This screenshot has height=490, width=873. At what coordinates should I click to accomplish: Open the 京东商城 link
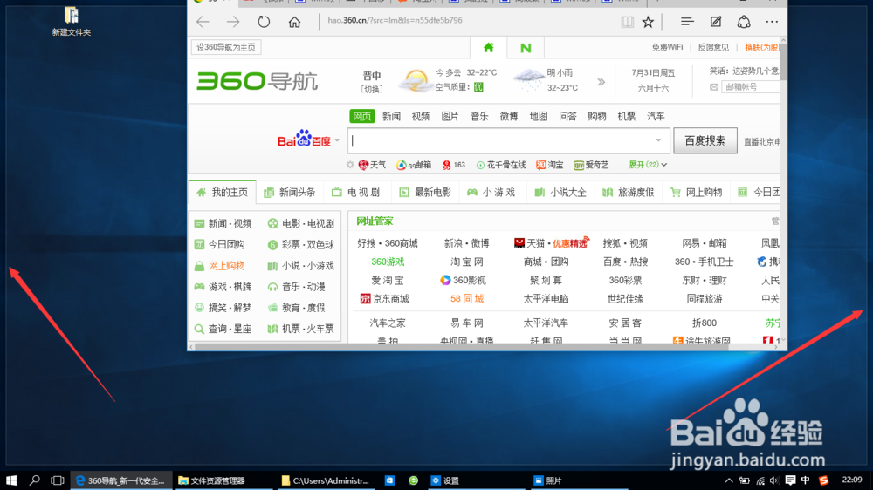pos(385,299)
